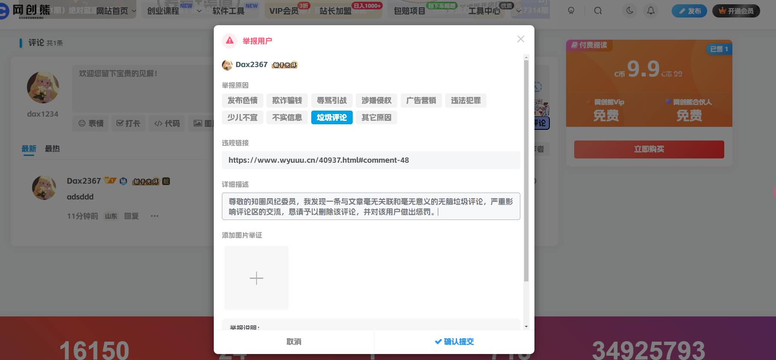Click the badge next to Dax2367 in dialog
The height and width of the screenshot is (360, 776).
pyautogui.click(x=285, y=65)
